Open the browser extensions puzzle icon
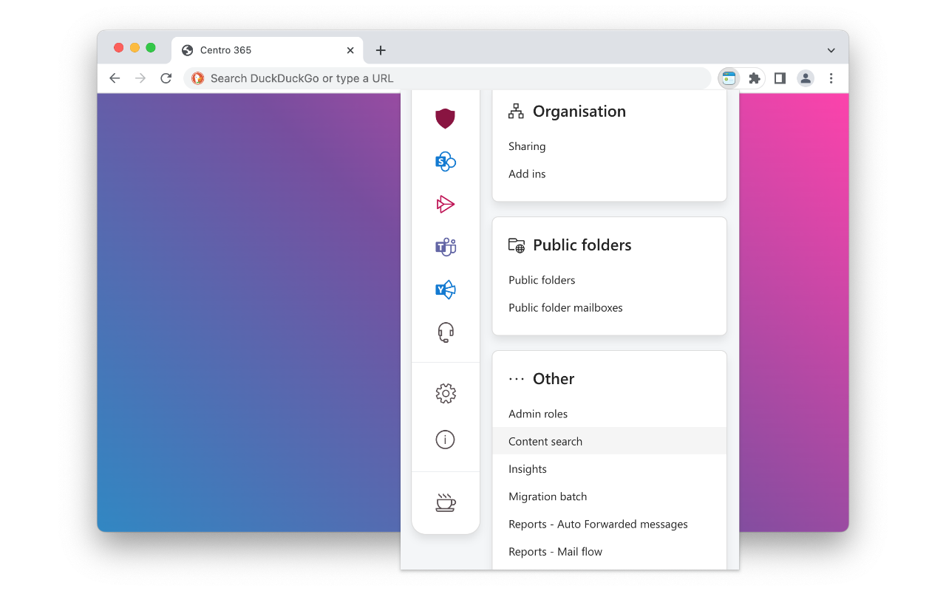 [755, 78]
